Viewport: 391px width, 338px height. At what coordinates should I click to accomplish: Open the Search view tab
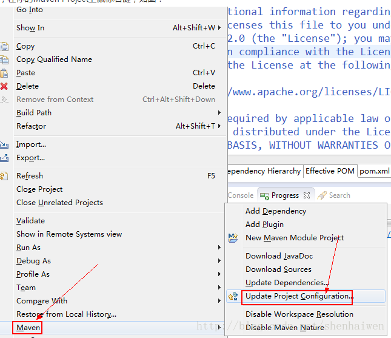tap(339, 195)
